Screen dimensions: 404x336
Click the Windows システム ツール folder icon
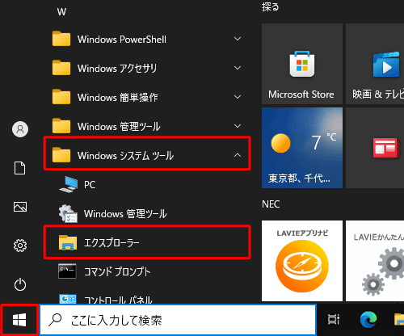pos(61,155)
